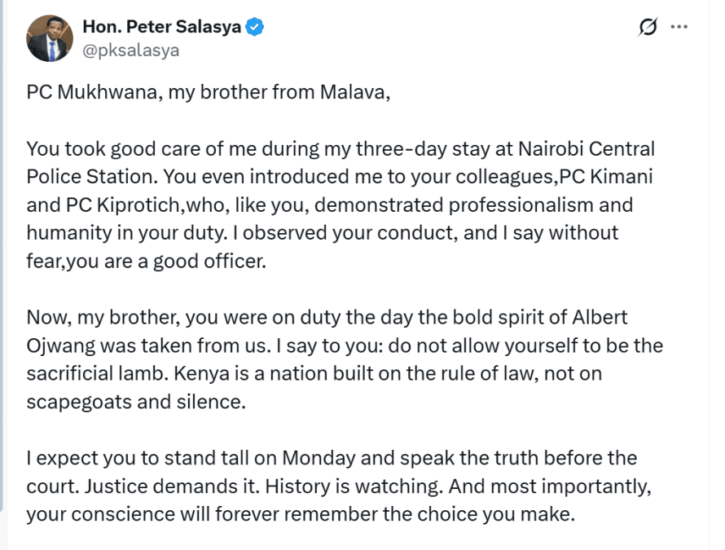Click the blue verified badge
Screen dimensions: 725x550
tap(257, 27)
